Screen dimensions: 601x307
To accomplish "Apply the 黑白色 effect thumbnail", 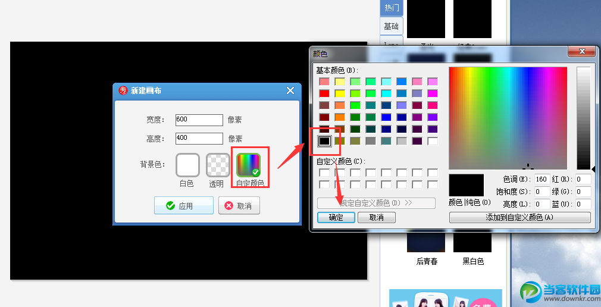I will pos(472,242).
